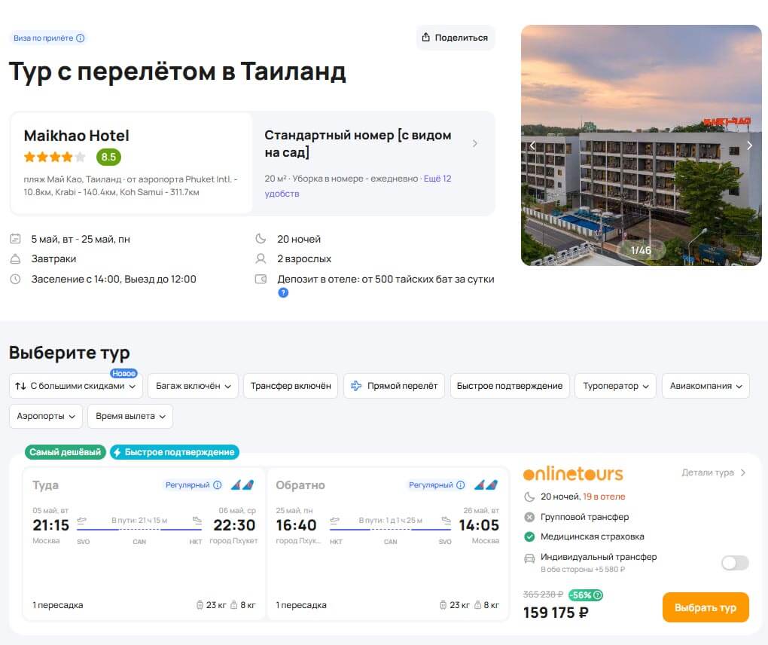Click 19 в отеле red text

click(604, 497)
